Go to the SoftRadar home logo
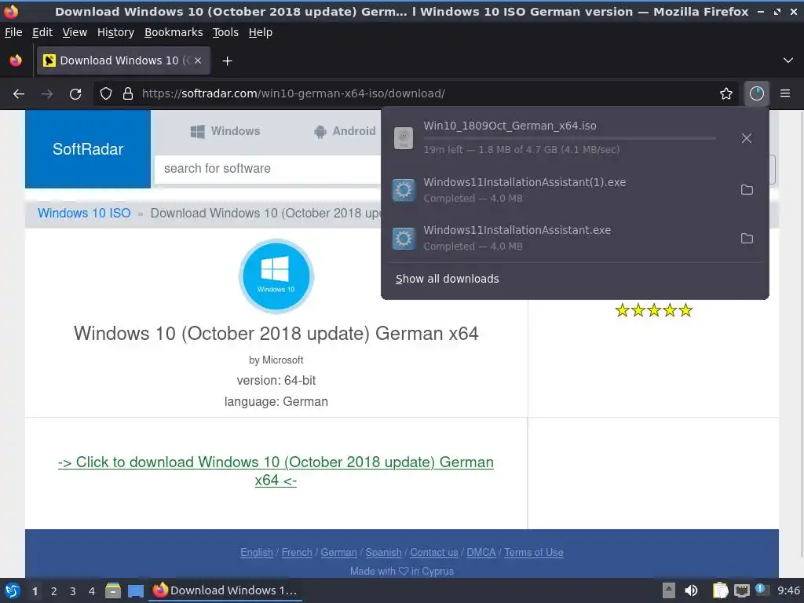Viewport: 804px width, 603px height. [88, 149]
